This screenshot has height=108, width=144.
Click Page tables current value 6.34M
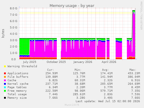[x=53, y=87]
